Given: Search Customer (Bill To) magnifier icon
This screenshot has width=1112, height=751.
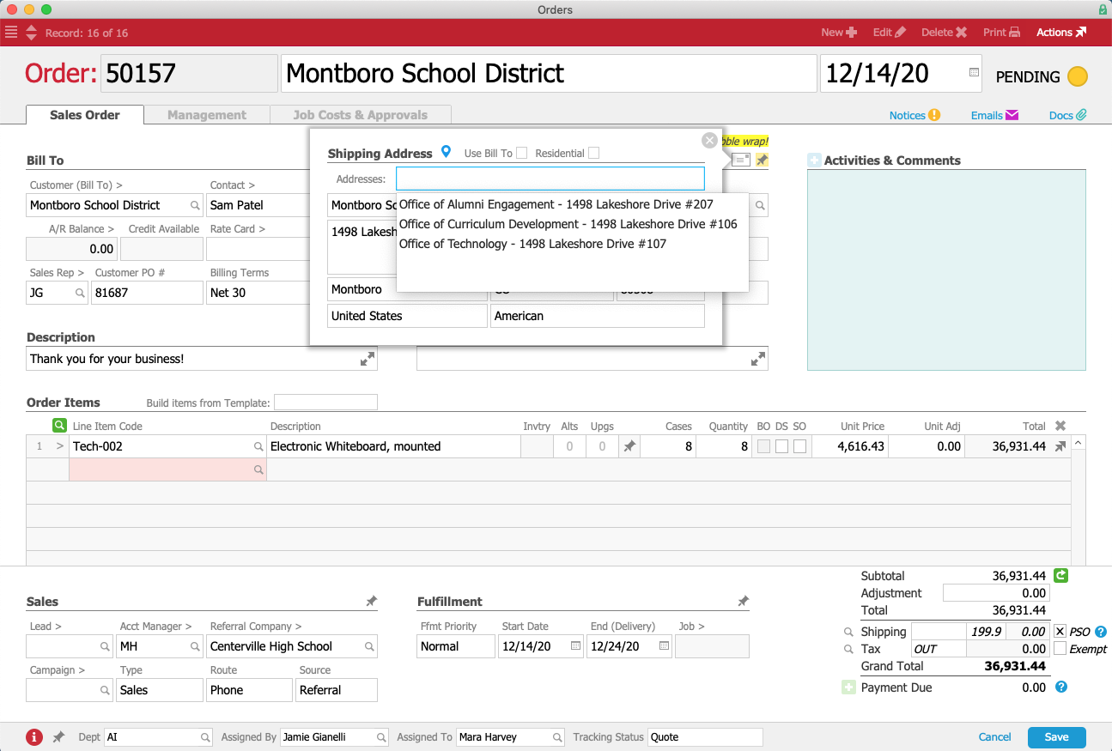Looking at the screenshot, I should 195,205.
